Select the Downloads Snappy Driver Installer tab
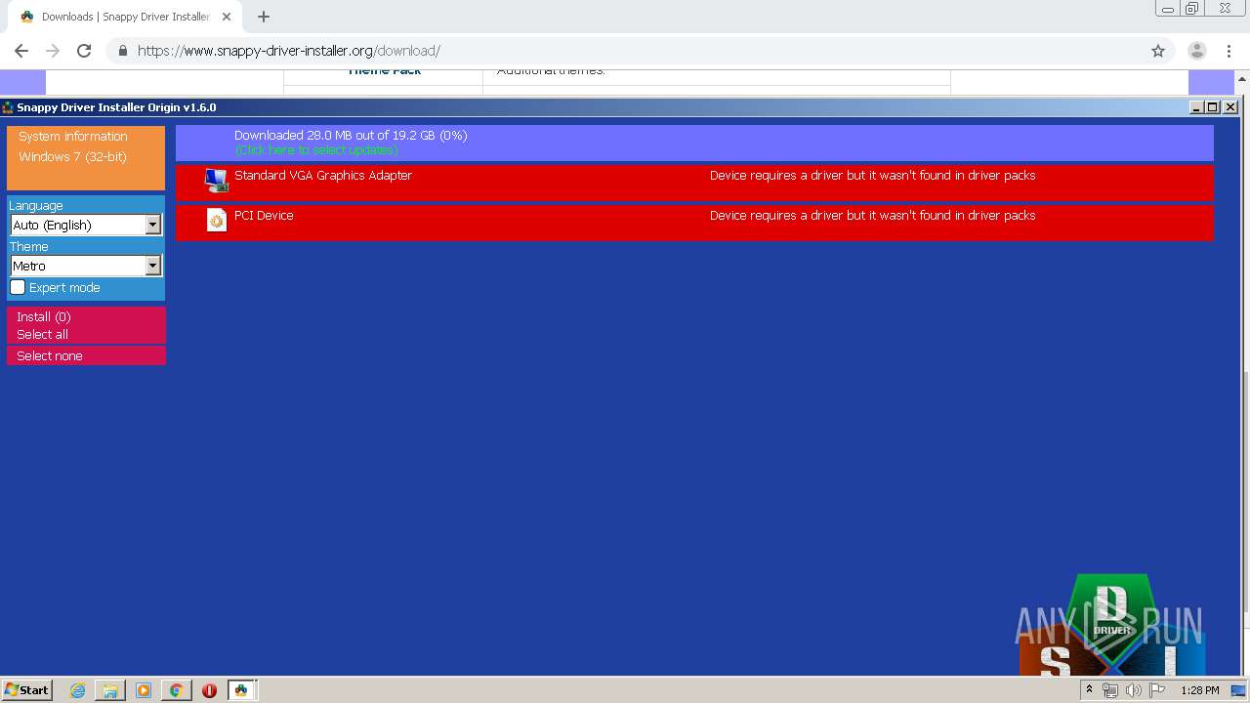 125,17
